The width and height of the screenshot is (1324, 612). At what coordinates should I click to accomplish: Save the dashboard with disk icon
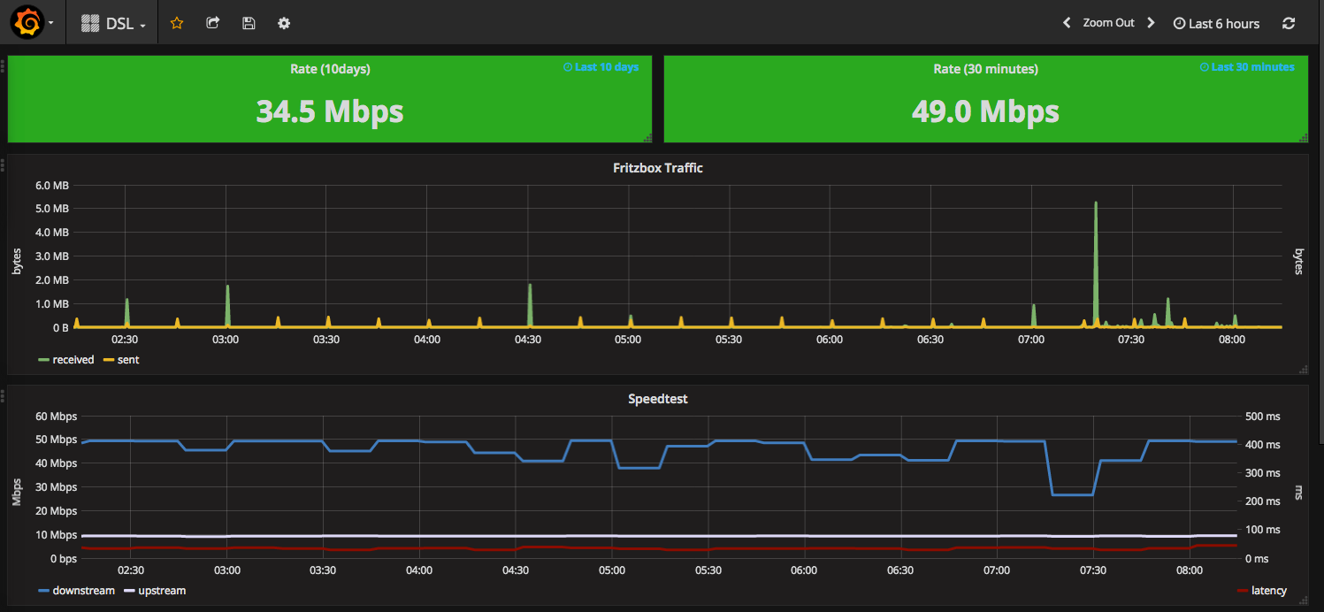point(249,23)
